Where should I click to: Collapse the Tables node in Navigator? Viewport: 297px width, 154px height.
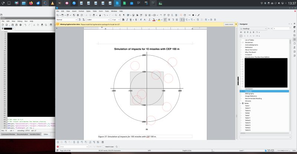241,103
